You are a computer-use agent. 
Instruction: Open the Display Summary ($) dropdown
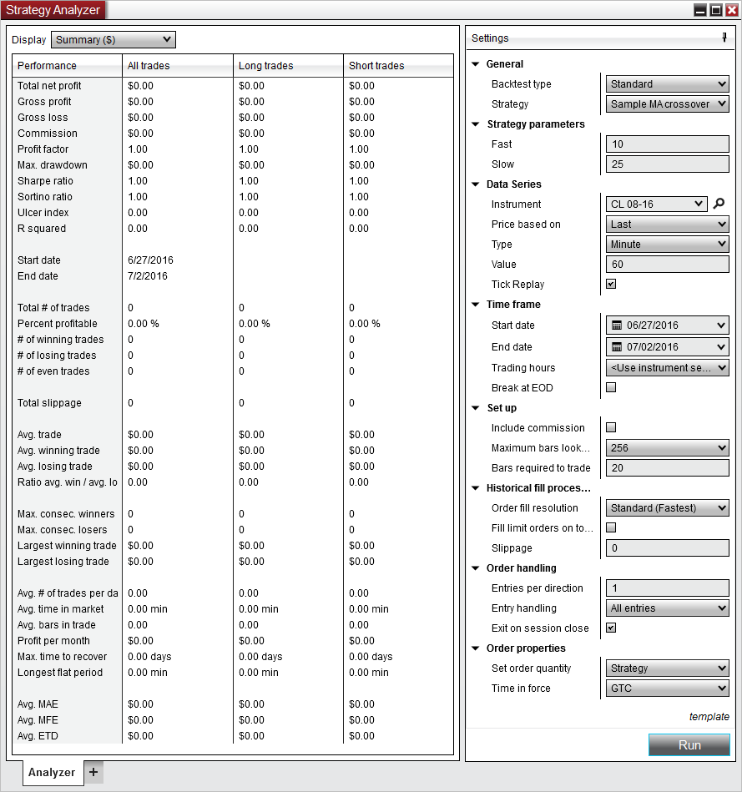point(114,39)
